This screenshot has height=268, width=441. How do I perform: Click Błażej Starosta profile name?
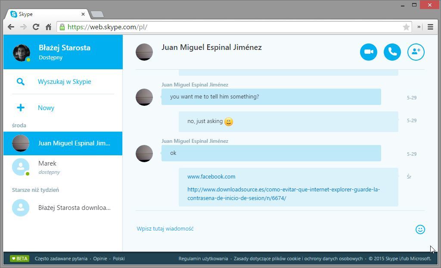[x=65, y=48]
